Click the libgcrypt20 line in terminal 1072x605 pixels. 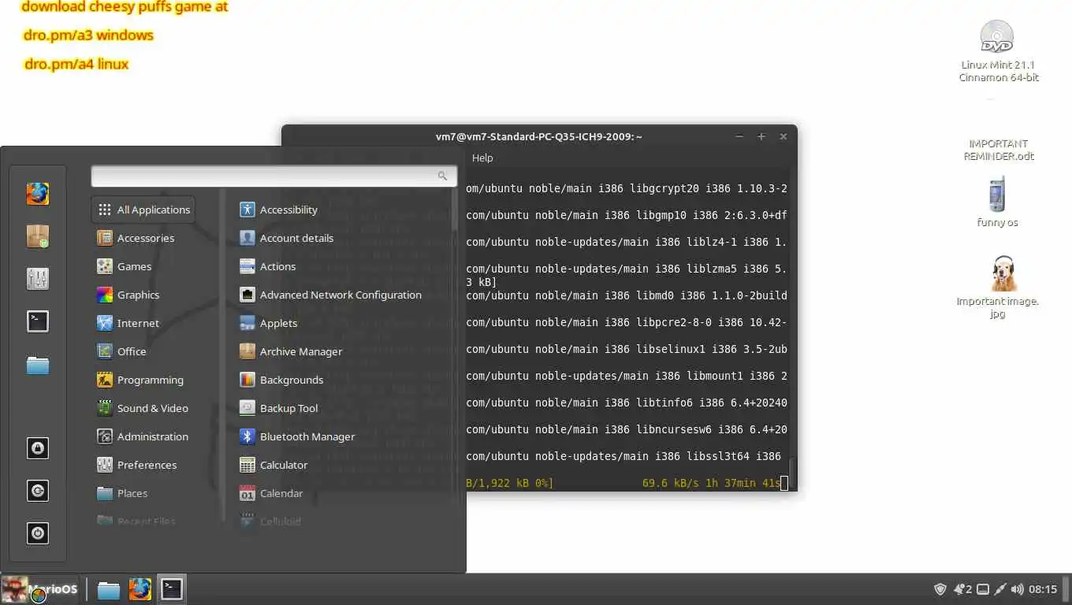click(x=627, y=188)
